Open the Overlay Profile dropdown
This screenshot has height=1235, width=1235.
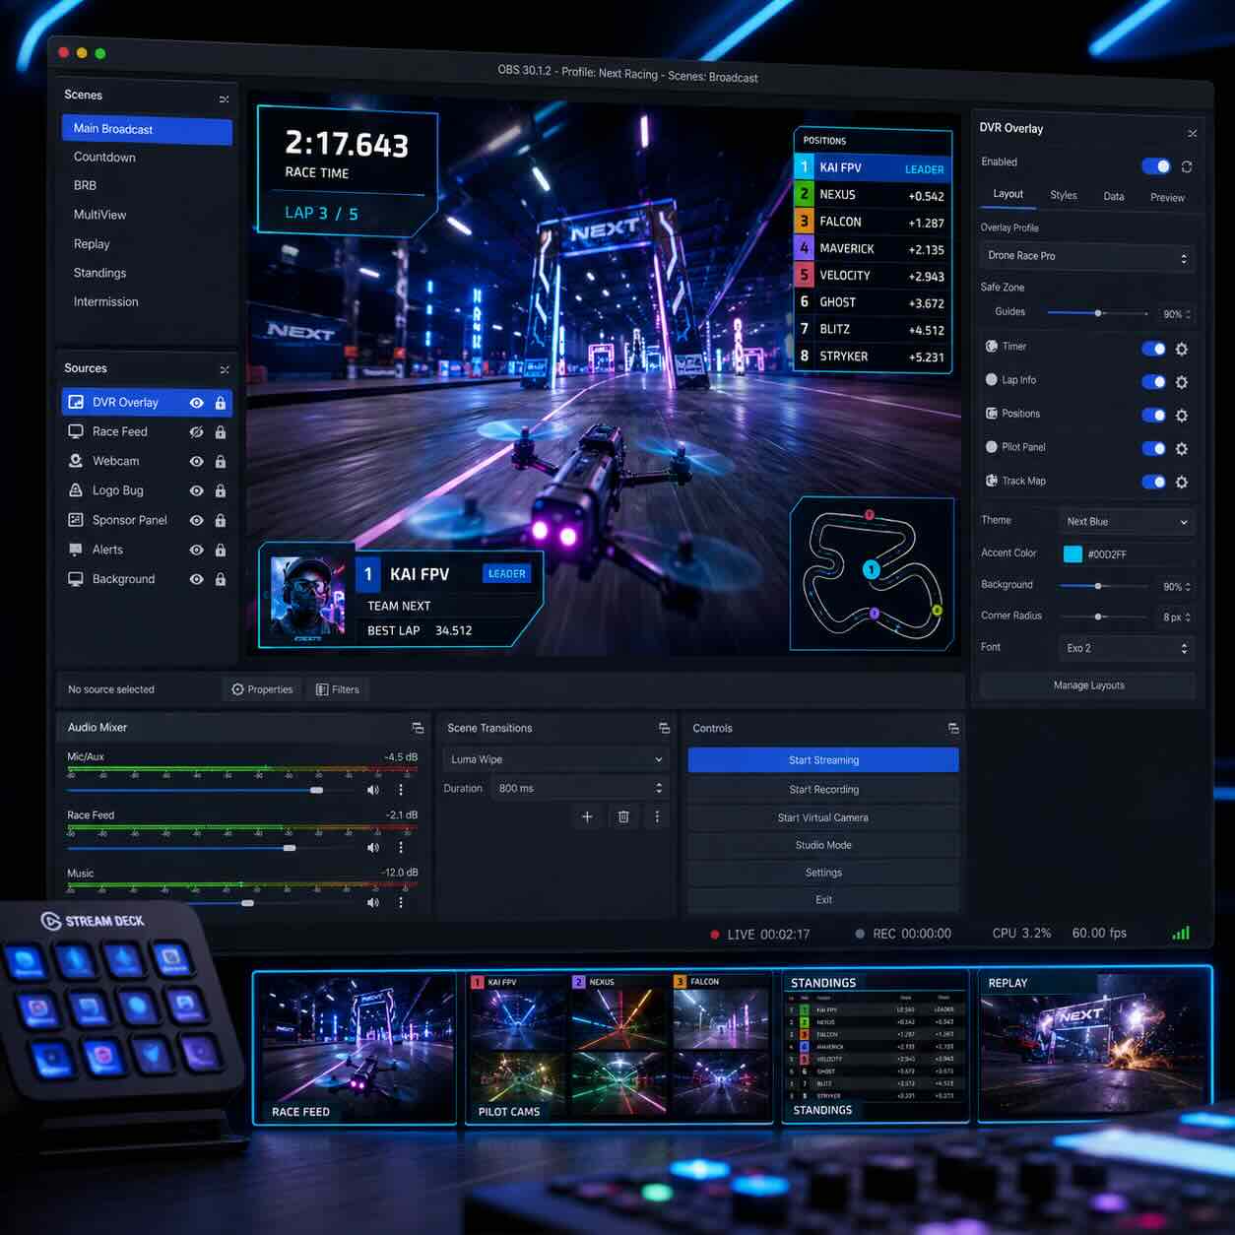pyautogui.click(x=1087, y=257)
